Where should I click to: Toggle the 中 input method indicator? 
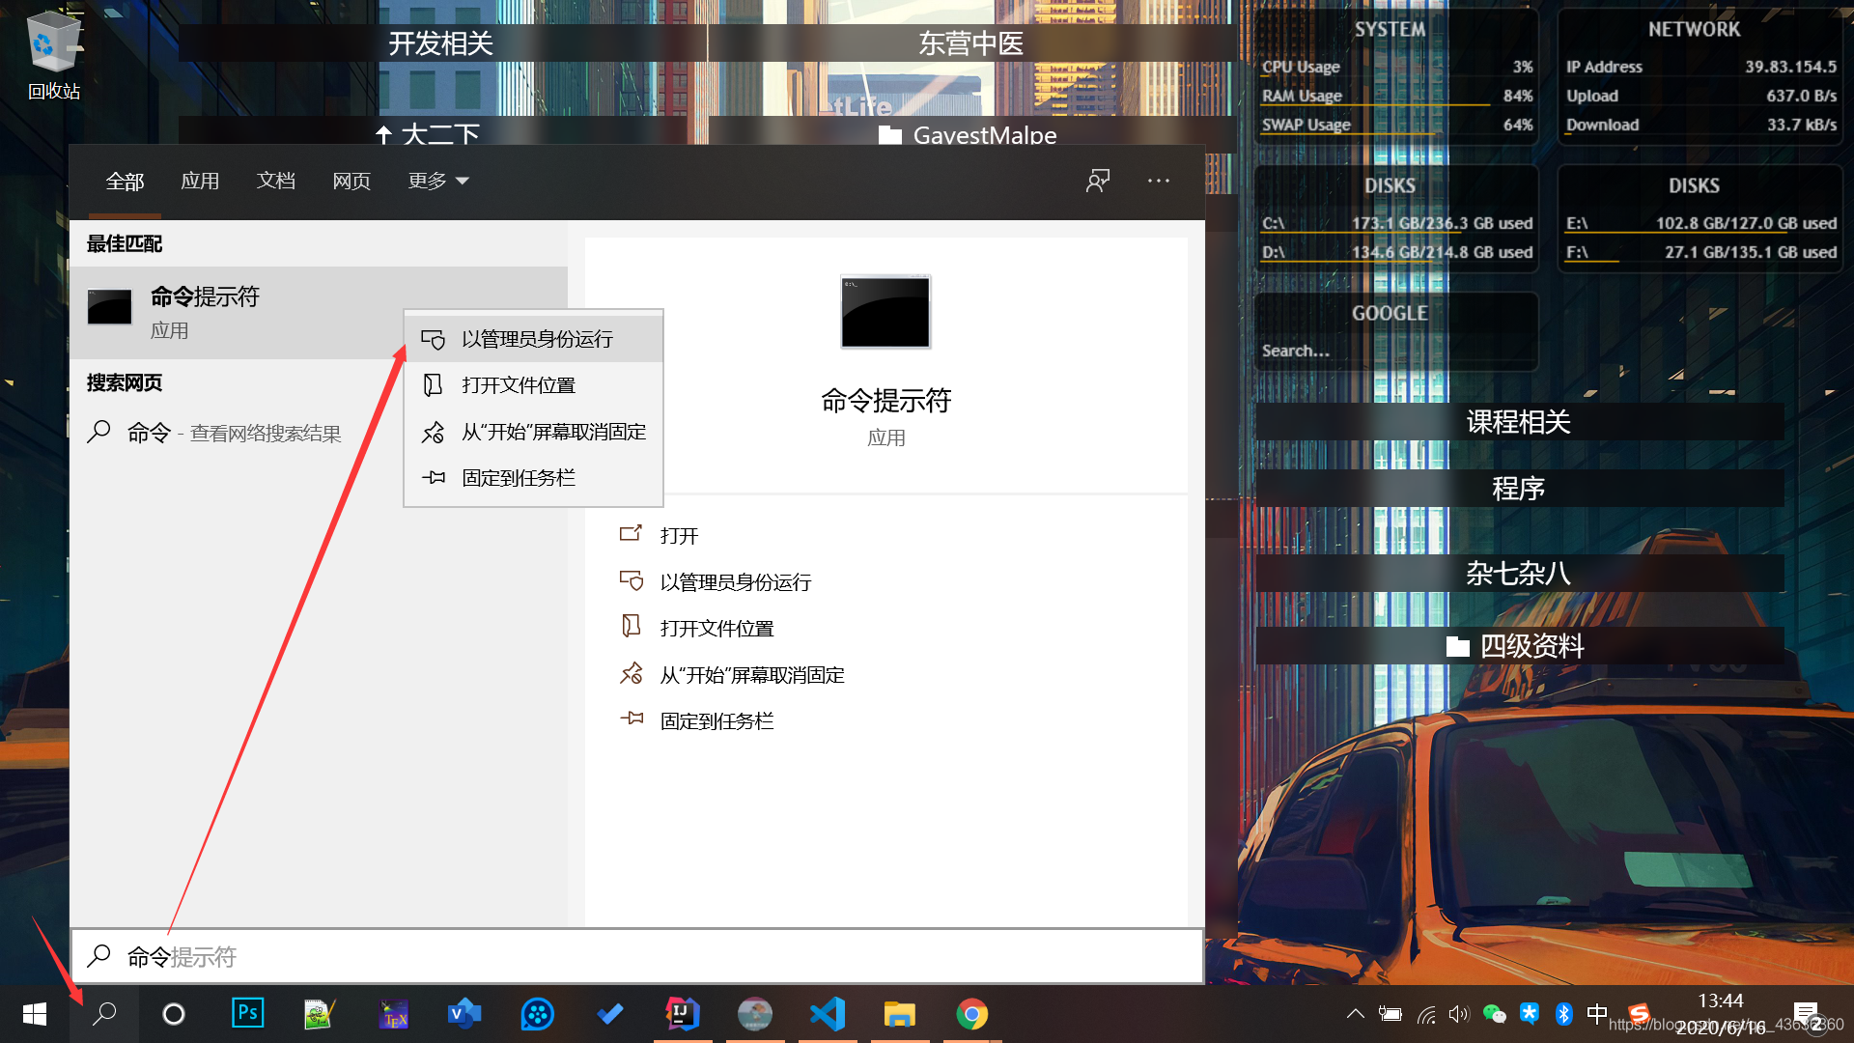(1597, 1013)
